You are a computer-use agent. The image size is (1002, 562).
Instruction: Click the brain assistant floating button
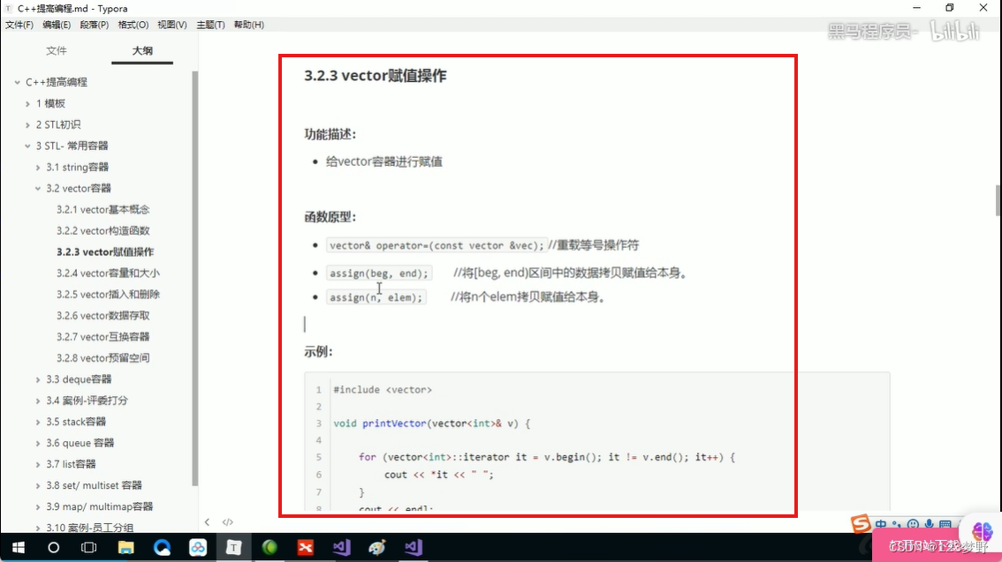(982, 532)
